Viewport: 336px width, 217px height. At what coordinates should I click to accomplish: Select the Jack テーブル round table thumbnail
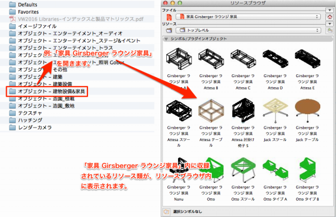point(307,110)
